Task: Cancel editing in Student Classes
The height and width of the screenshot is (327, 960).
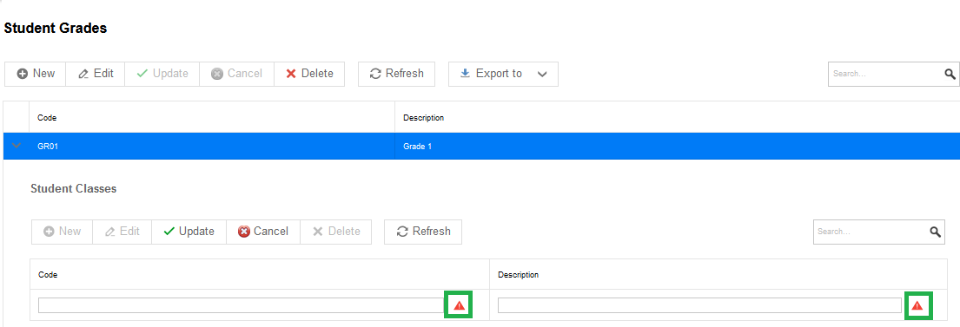Action: click(x=263, y=232)
